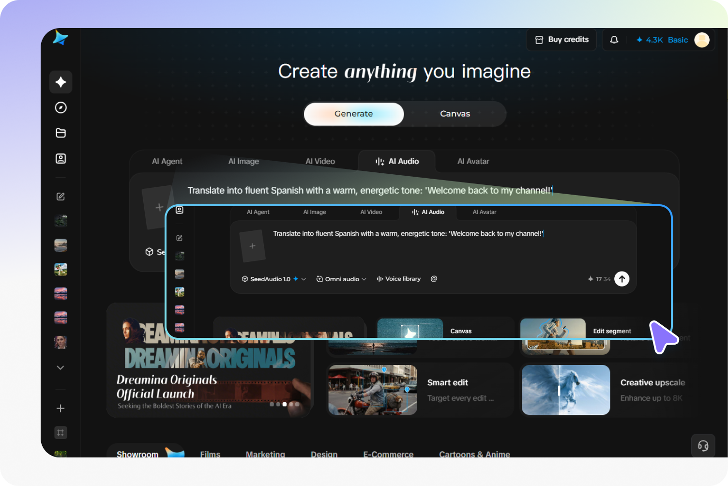Viewport: 728px width, 486px height.
Task: Open the folder icon in the sidebar
Action: click(x=61, y=133)
